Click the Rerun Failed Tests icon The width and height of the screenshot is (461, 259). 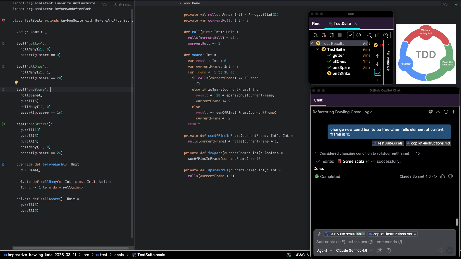[x=324, y=35]
